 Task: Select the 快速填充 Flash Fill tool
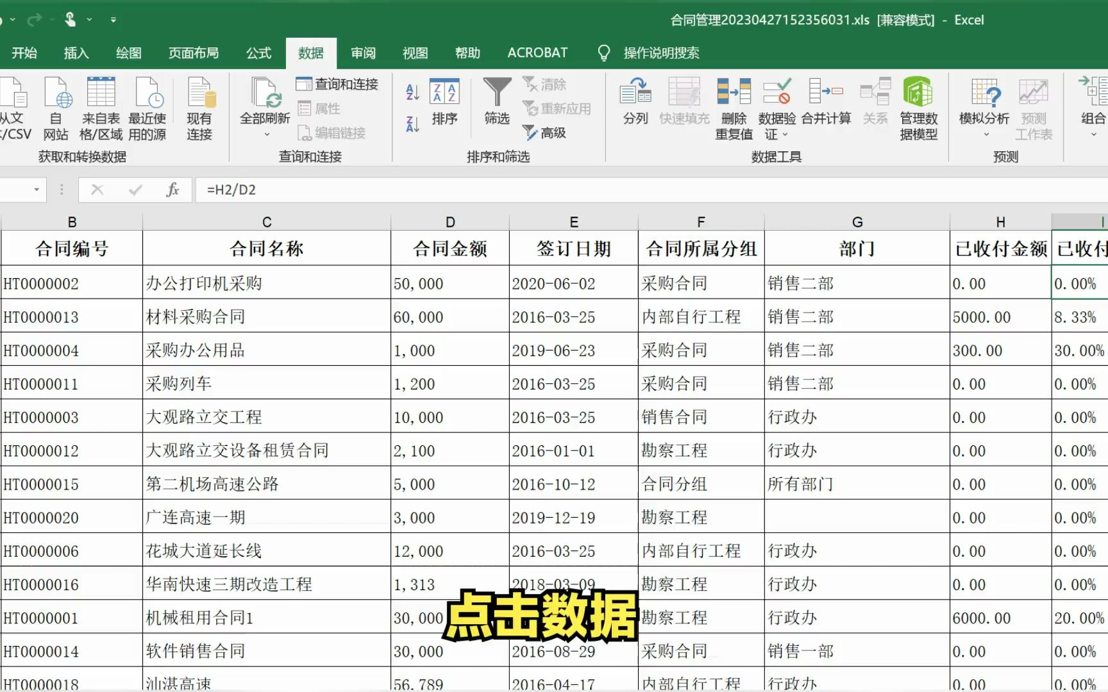coord(684,103)
